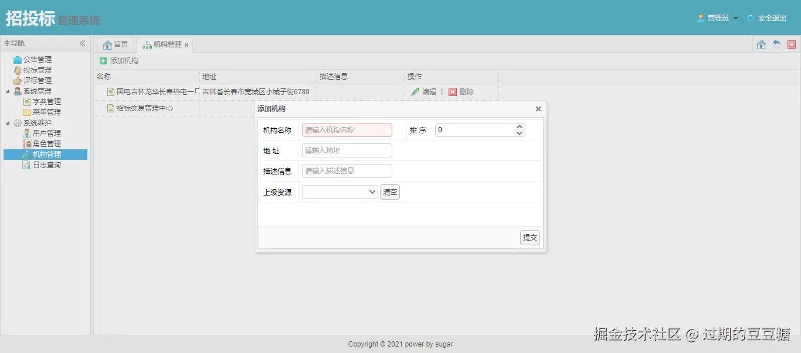
Task: Click the 角色管理 icon
Action: pyautogui.click(x=27, y=144)
